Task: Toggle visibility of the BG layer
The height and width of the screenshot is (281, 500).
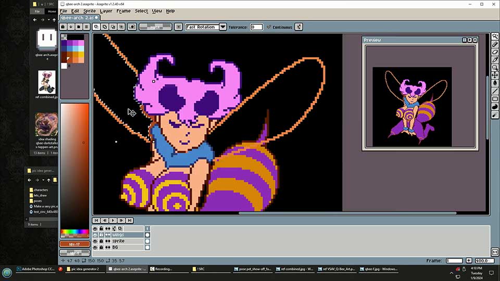Action: [x=95, y=248]
